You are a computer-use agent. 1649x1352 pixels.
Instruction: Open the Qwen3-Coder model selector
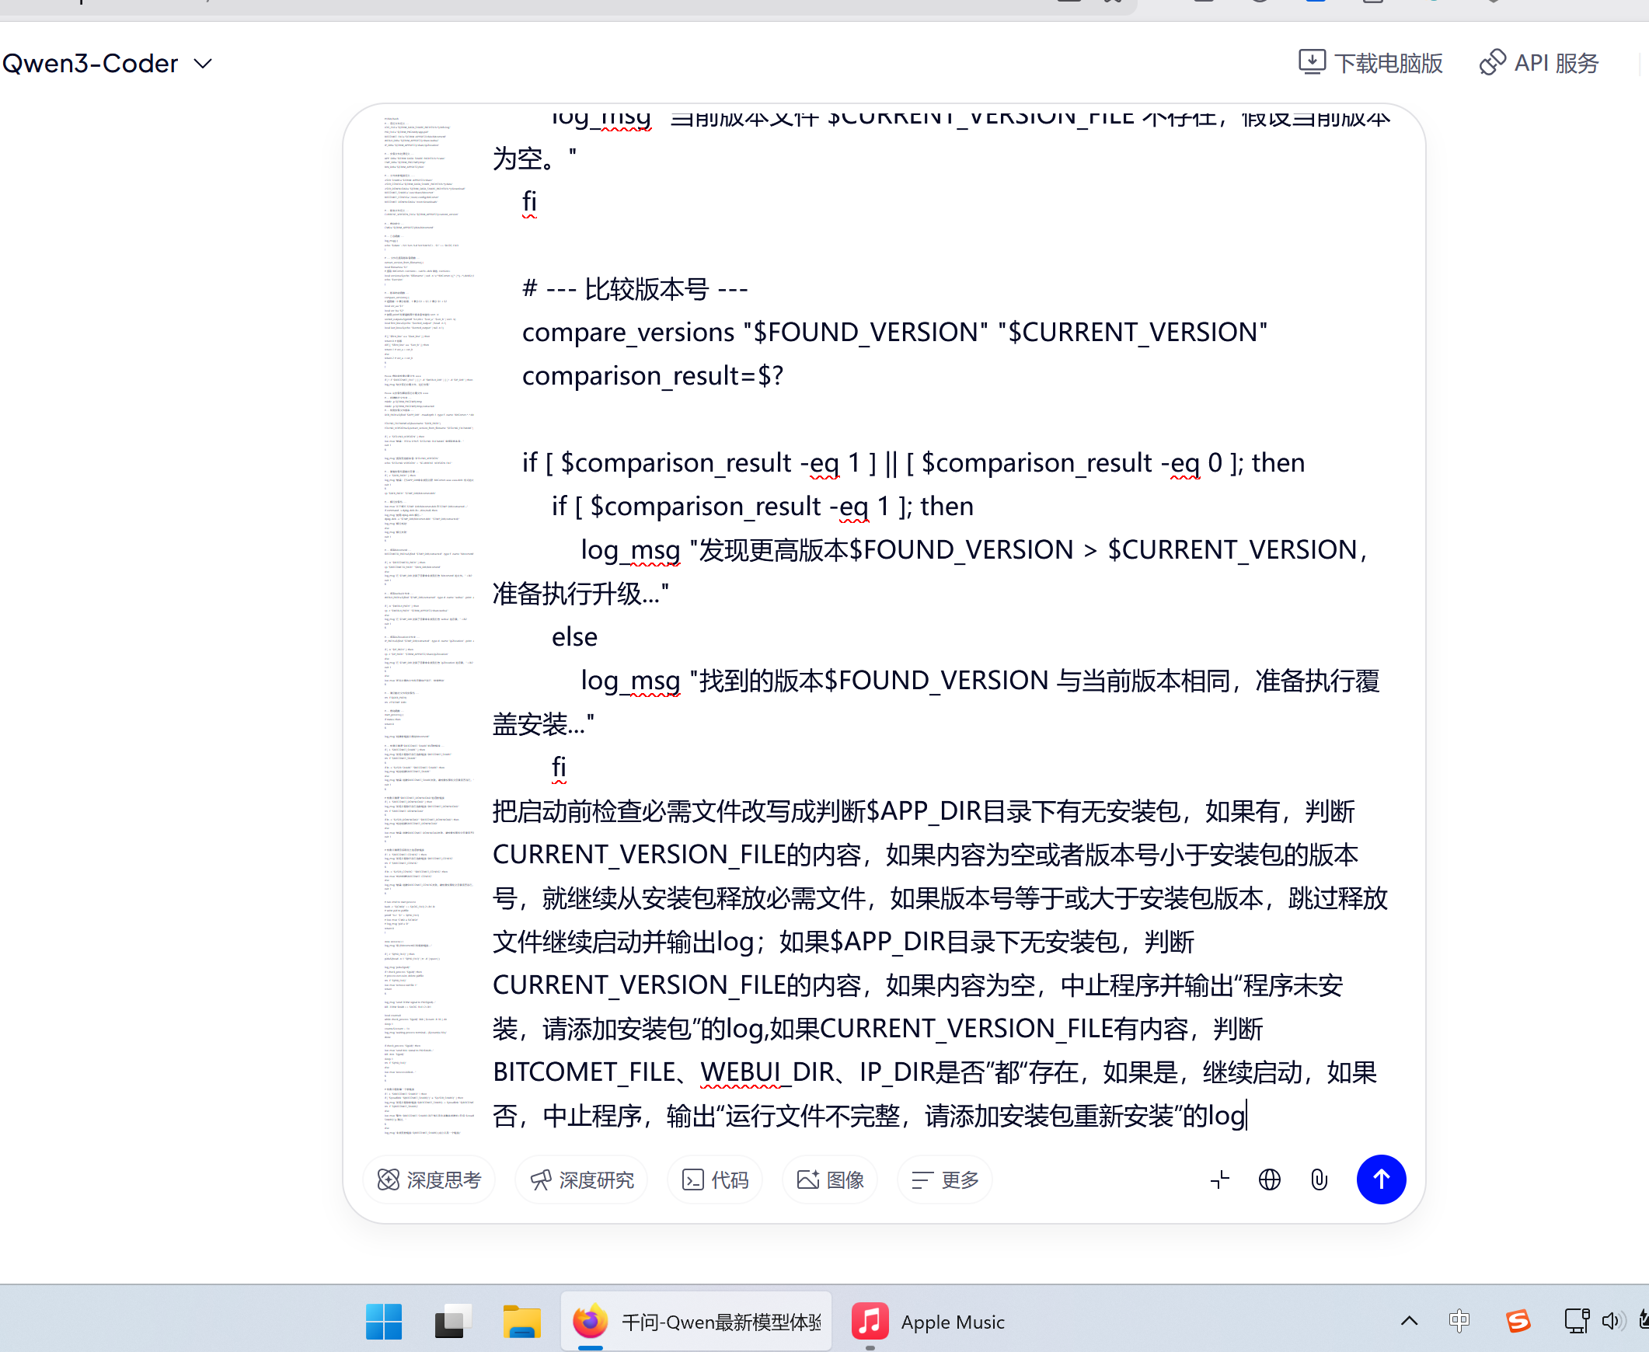106,63
